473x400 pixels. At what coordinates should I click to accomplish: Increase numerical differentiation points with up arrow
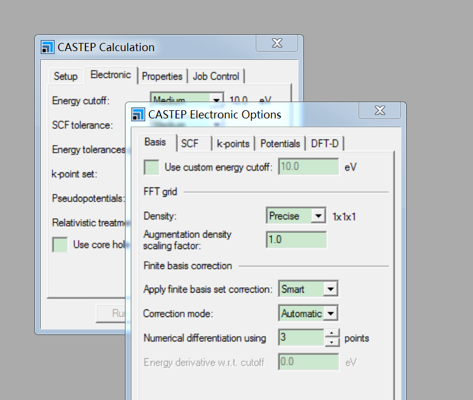click(331, 333)
